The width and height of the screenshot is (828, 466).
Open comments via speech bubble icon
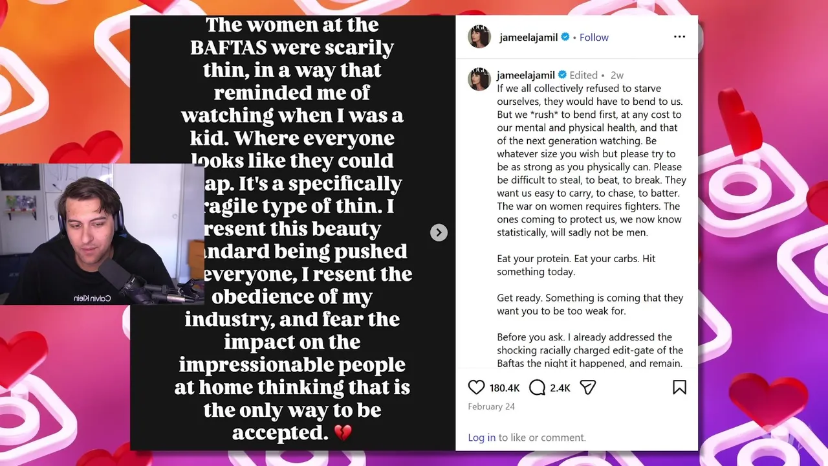tap(538, 388)
